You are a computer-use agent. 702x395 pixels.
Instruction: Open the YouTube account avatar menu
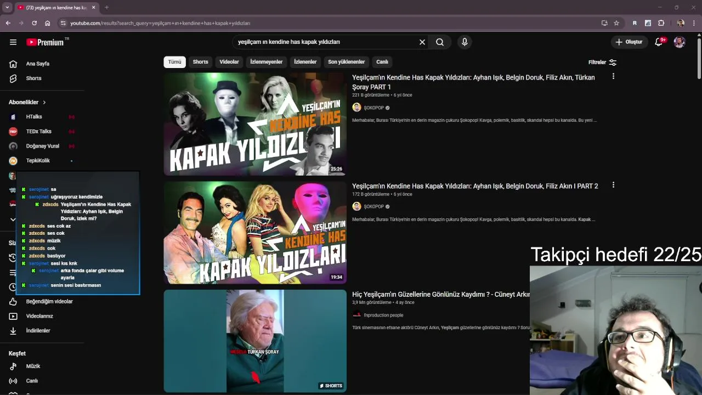[x=680, y=42]
